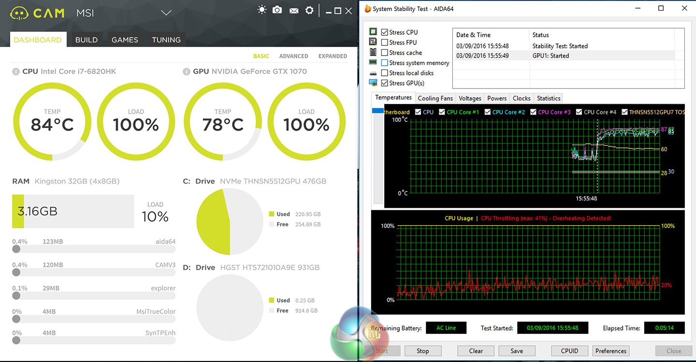Expand the MSI profile dropdown chevron

[166, 13]
